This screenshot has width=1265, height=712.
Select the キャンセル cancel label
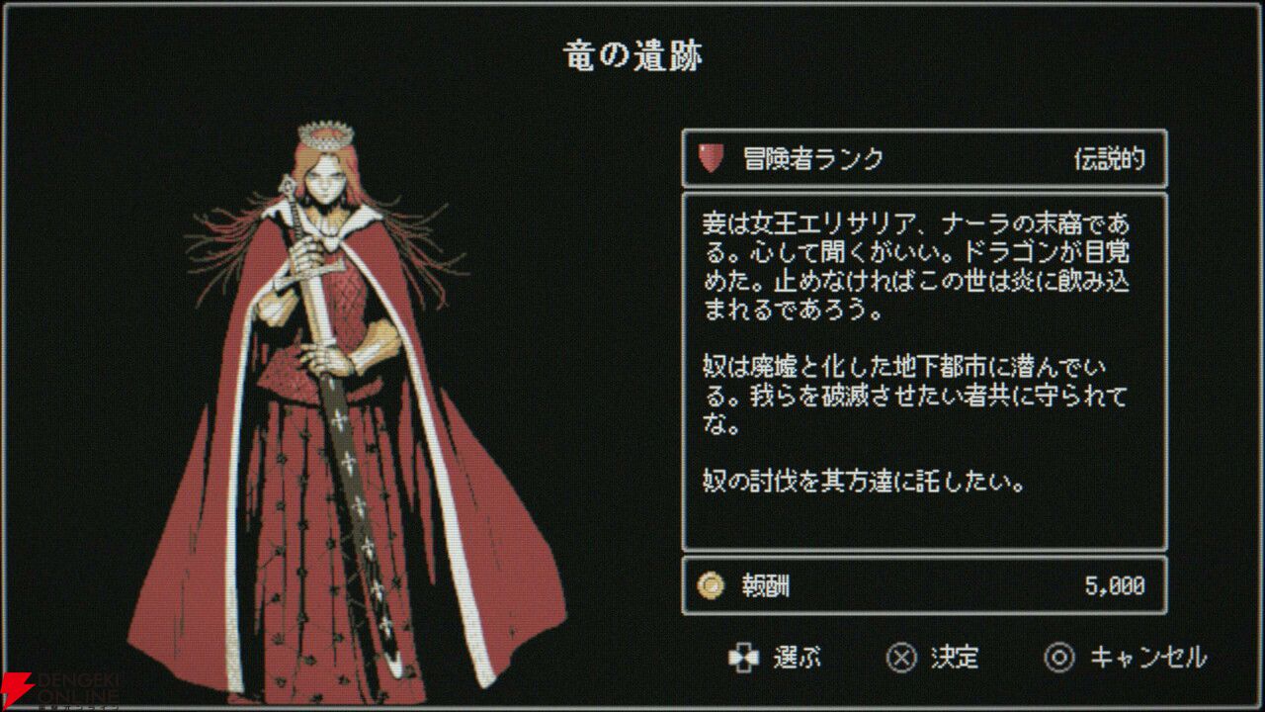tap(1148, 658)
